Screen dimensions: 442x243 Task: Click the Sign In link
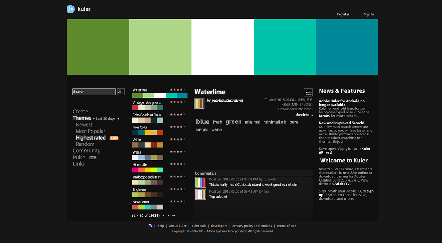point(369,14)
